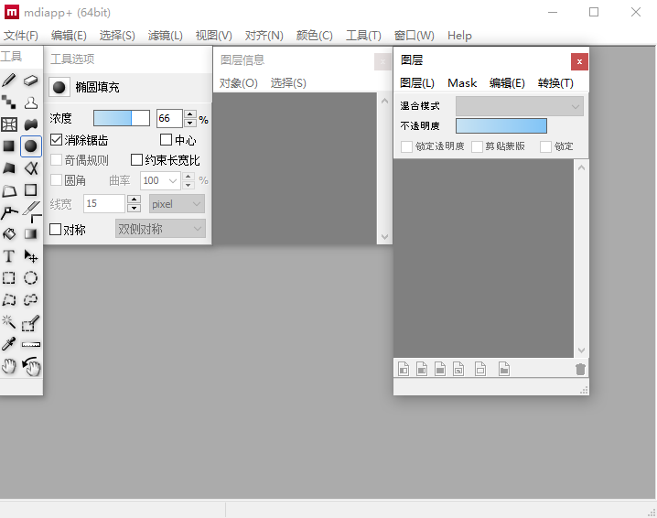Screen dimensions: 657x518
Task: Click the 浓度 value field showing 66
Action: [x=169, y=118]
